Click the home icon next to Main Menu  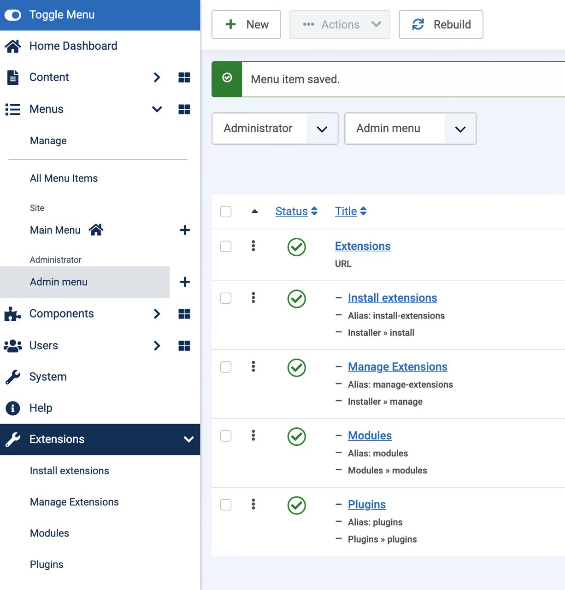click(x=96, y=230)
